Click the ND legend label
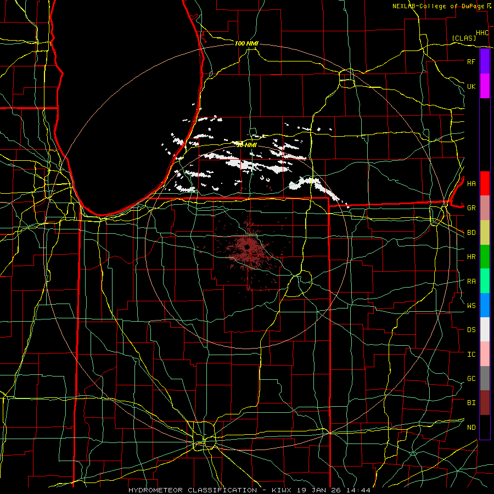494x494 pixels. point(471,427)
